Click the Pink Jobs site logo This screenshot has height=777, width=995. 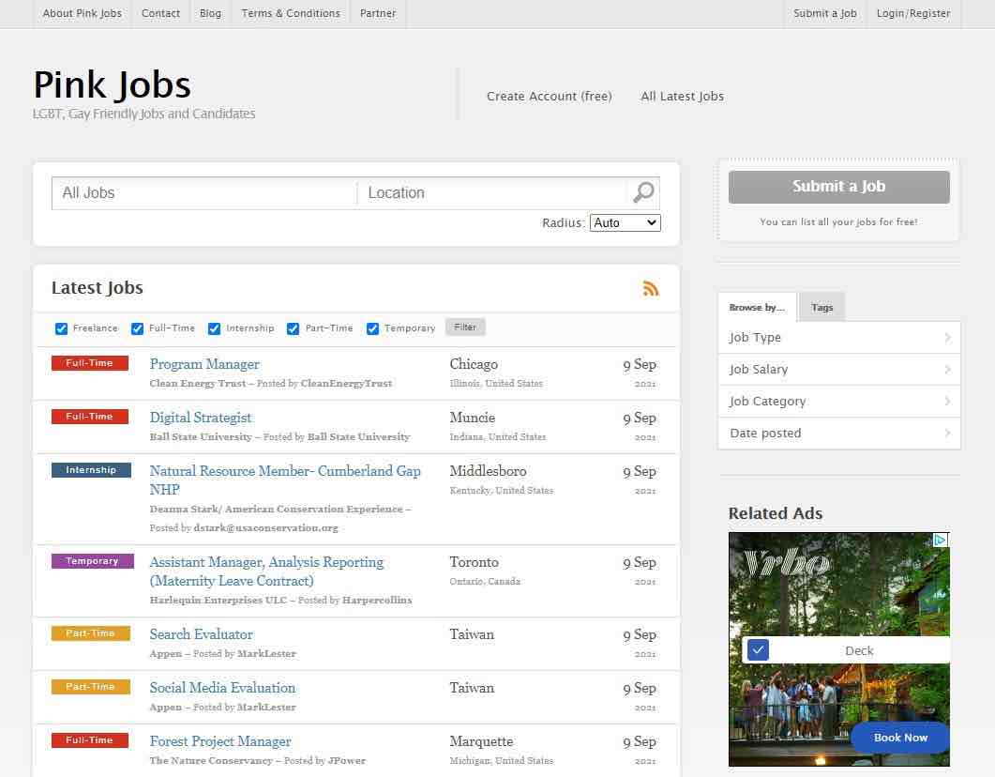(112, 84)
